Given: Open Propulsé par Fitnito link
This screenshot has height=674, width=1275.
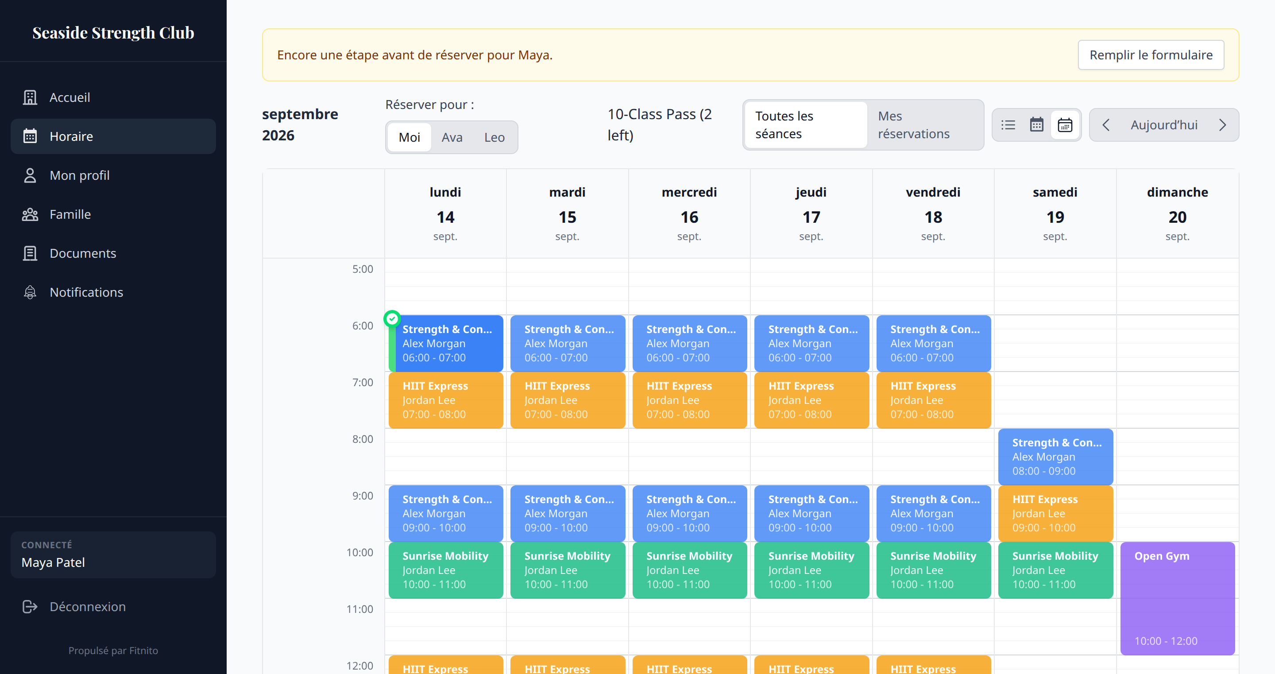Looking at the screenshot, I should click(113, 651).
